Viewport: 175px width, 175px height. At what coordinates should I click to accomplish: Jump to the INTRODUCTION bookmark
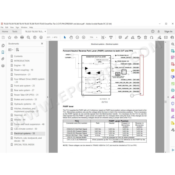tap(22, 61)
